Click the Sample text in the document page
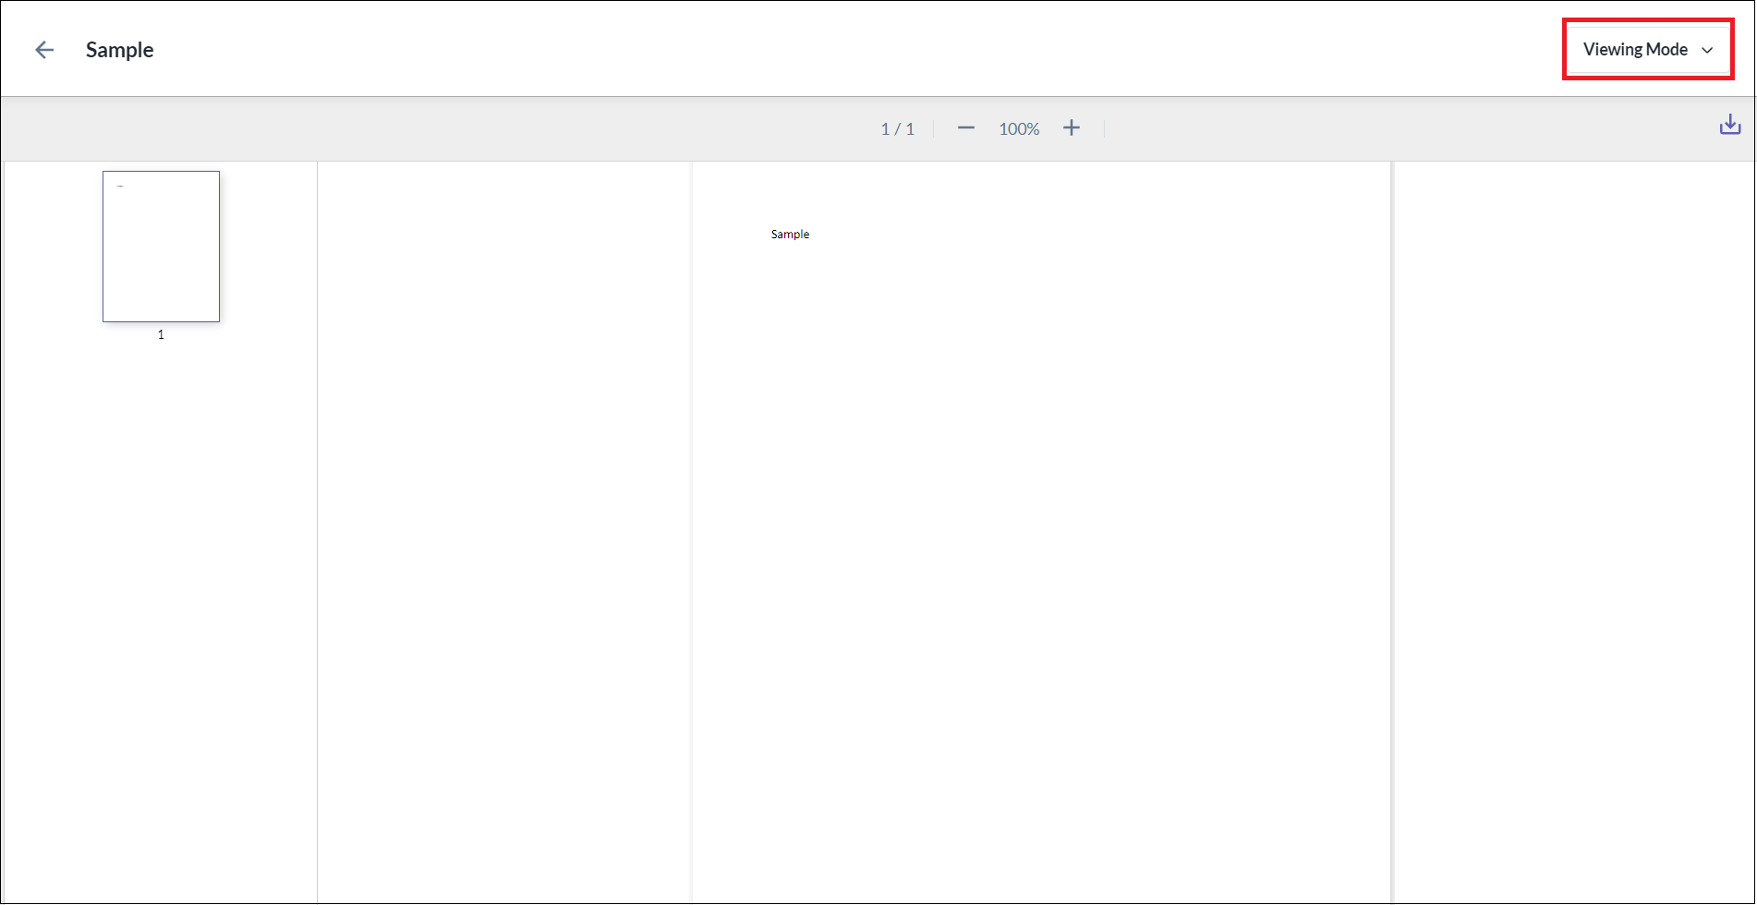This screenshot has width=1757, height=905. pos(790,235)
